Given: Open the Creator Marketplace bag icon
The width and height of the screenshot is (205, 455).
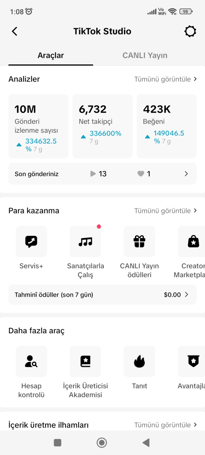Looking at the screenshot, I should pyautogui.click(x=192, y=241).
